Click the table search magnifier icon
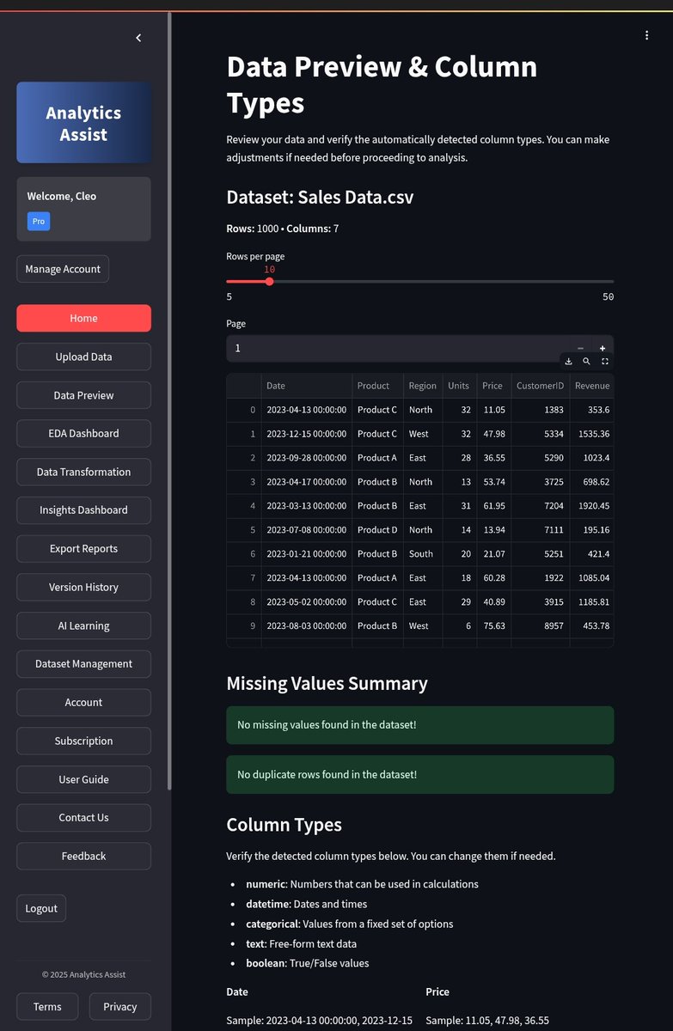Screen dimensions: 673x1031 coord(586,362)
